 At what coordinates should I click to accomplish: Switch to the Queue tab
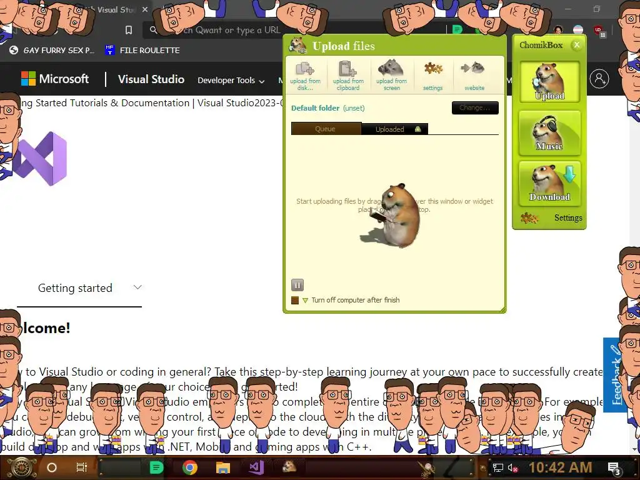pos(326,129)
